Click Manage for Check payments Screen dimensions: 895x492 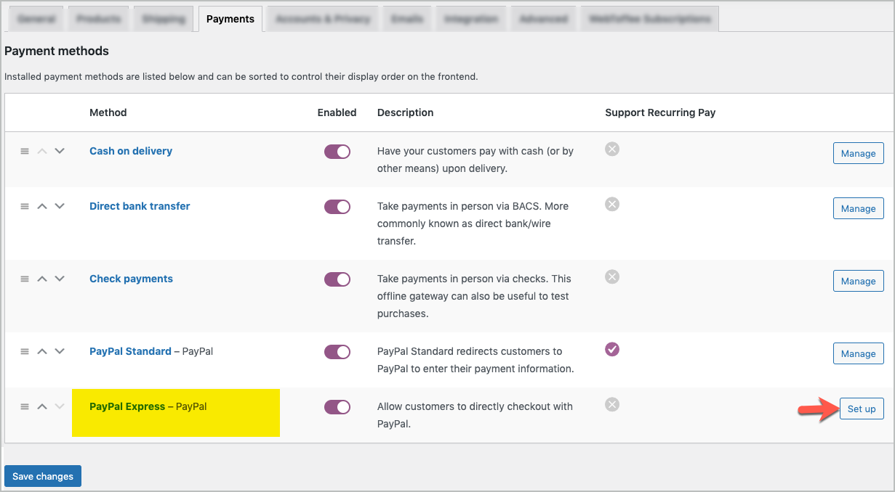[858, 281]
